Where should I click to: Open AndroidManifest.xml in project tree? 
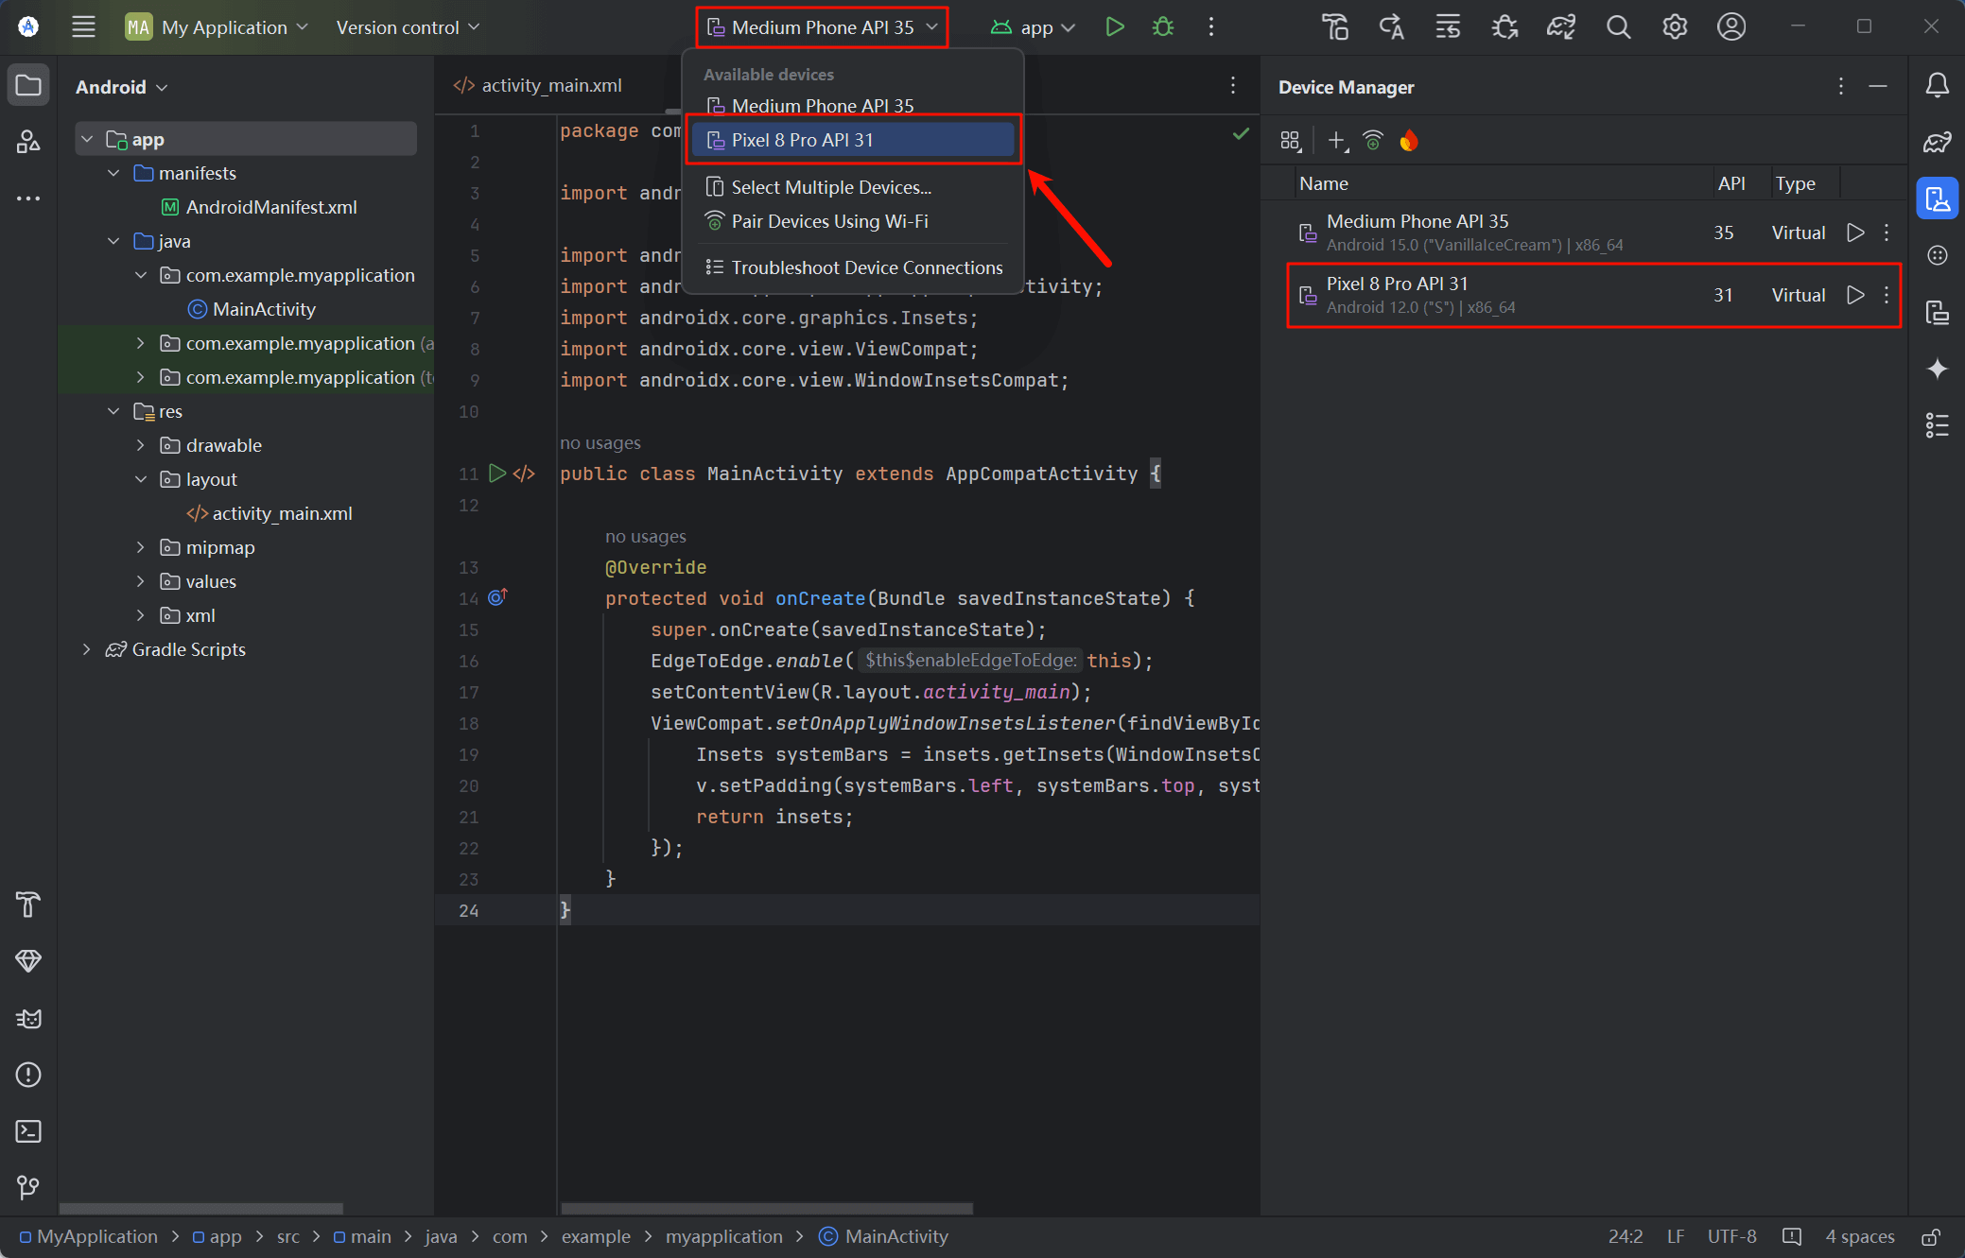coord(271,207)
